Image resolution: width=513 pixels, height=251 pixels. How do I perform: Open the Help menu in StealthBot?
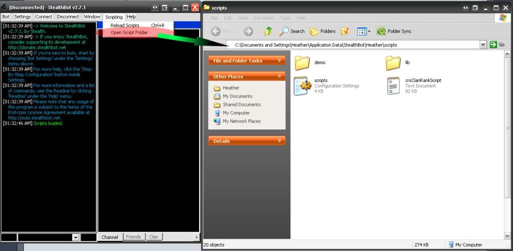click(131, 16)
